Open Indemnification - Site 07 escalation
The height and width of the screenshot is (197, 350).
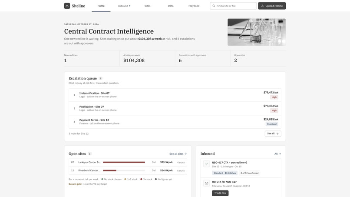pyautogui.click(x=175, y=95)
